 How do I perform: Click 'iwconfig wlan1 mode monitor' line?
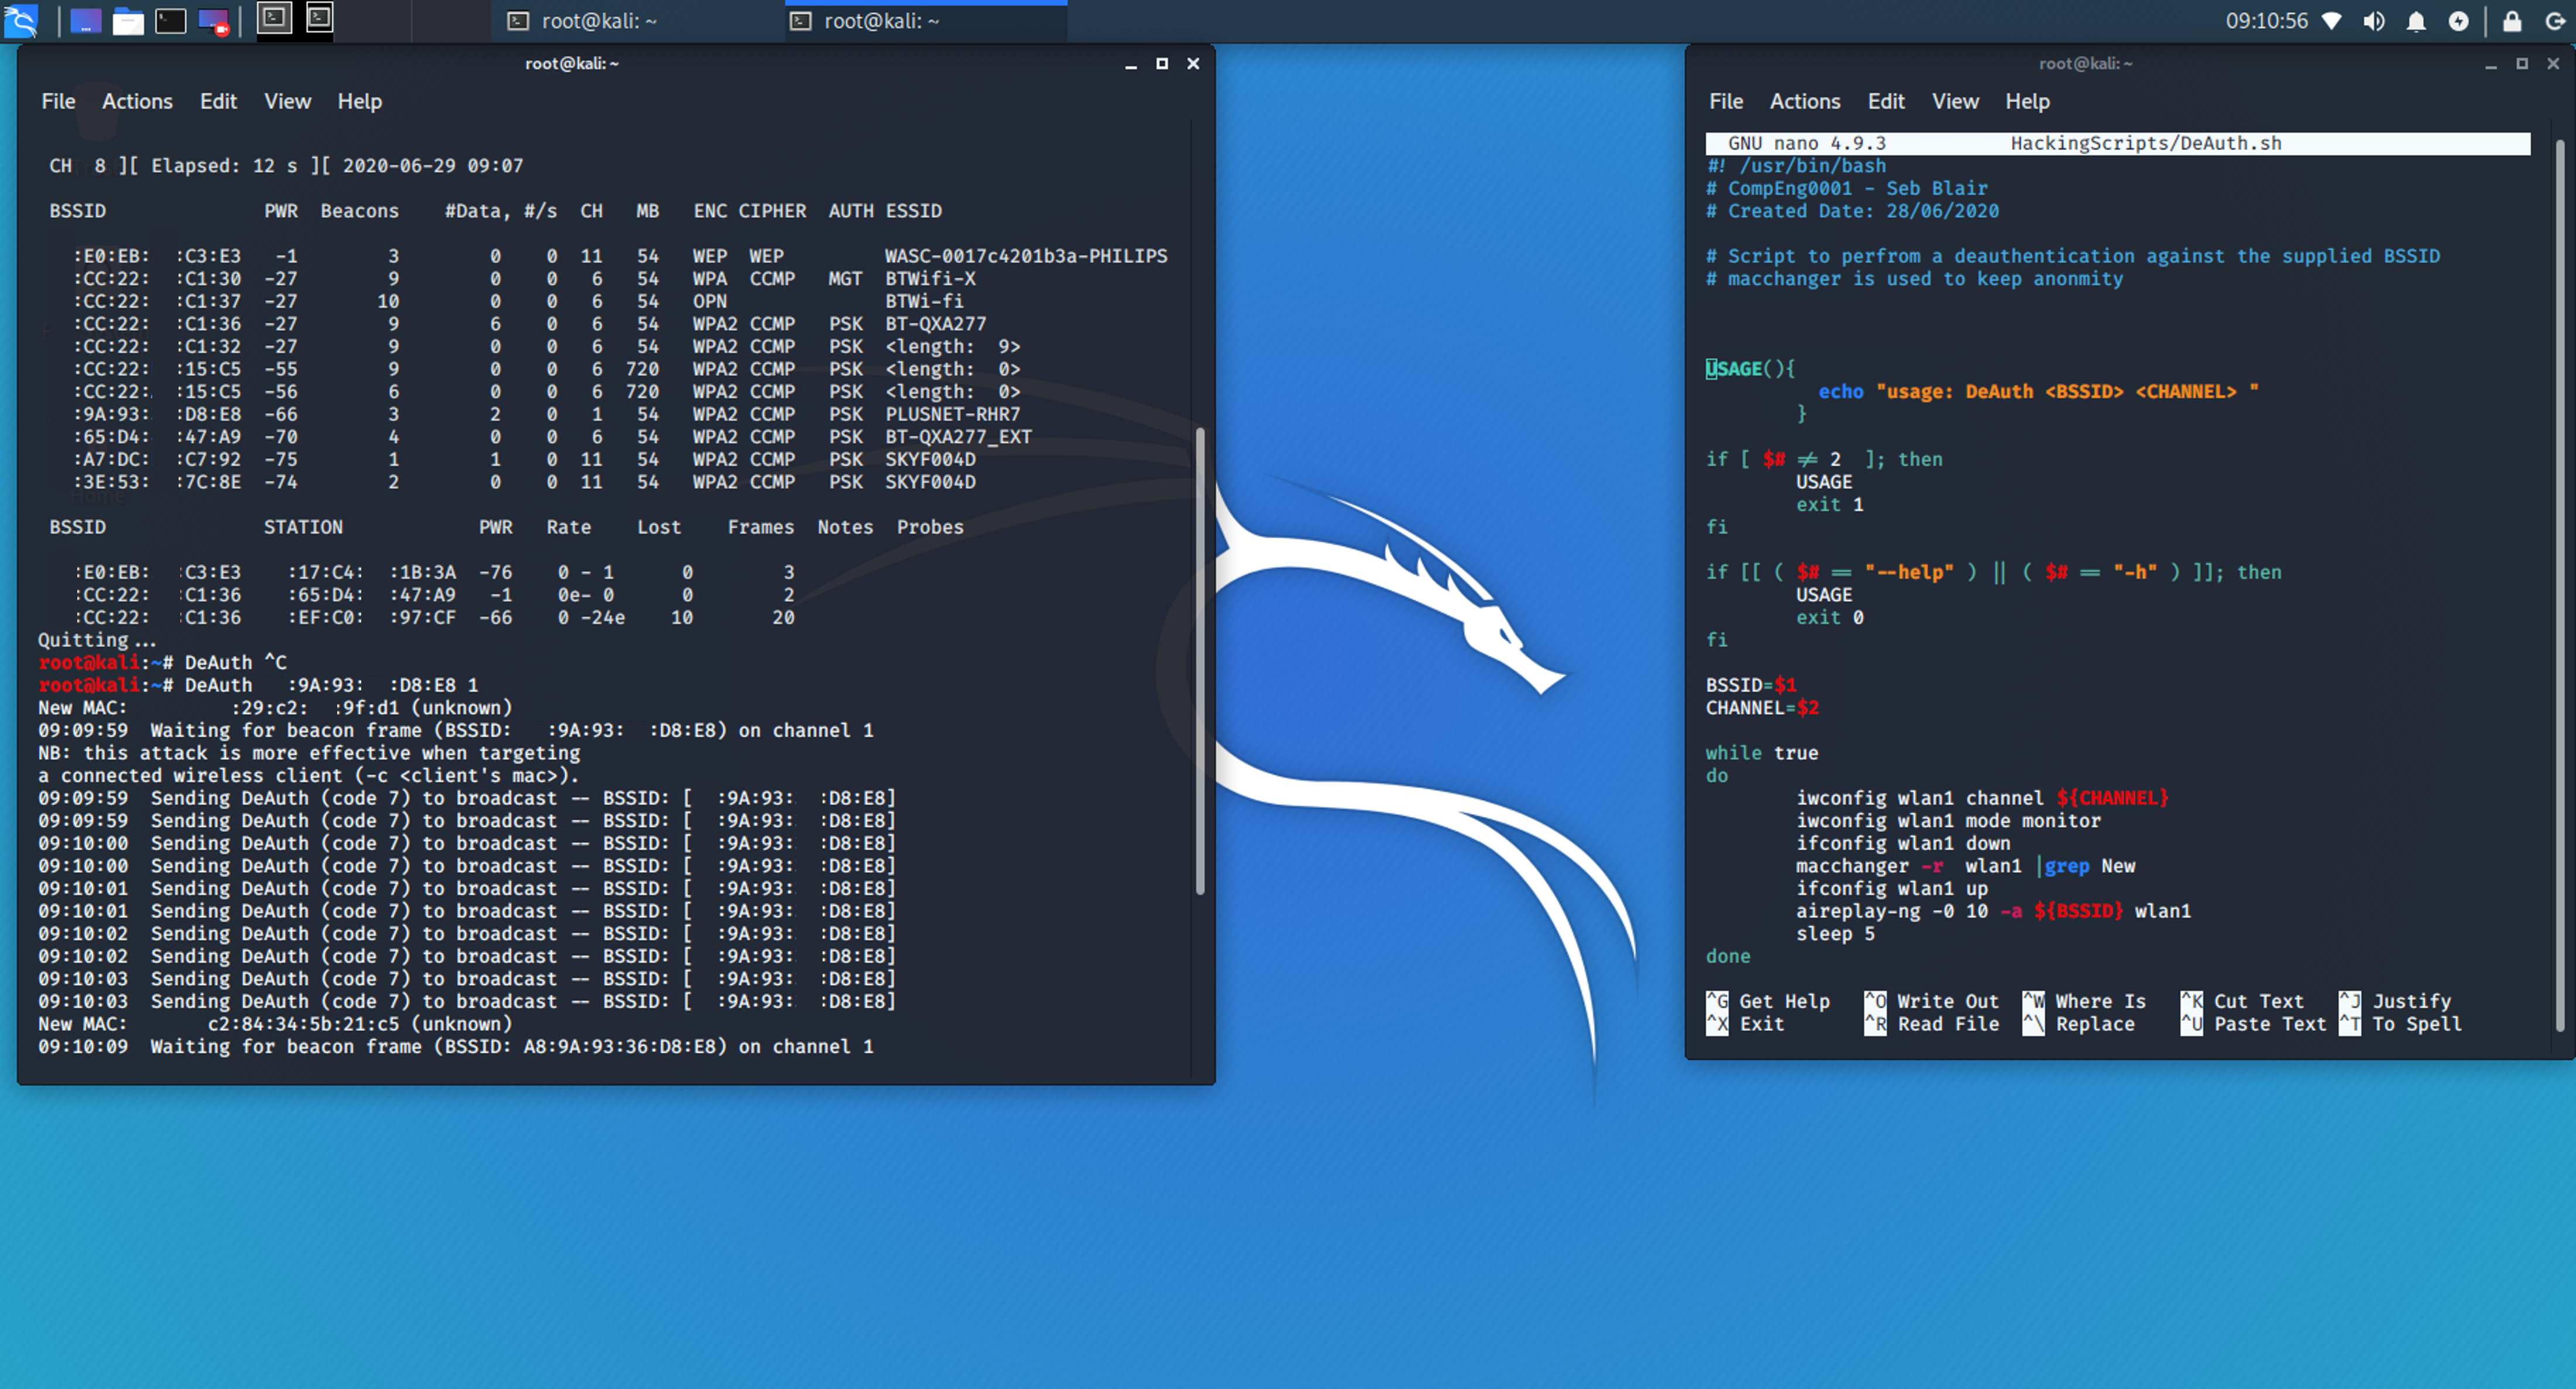pos(1948,821)
